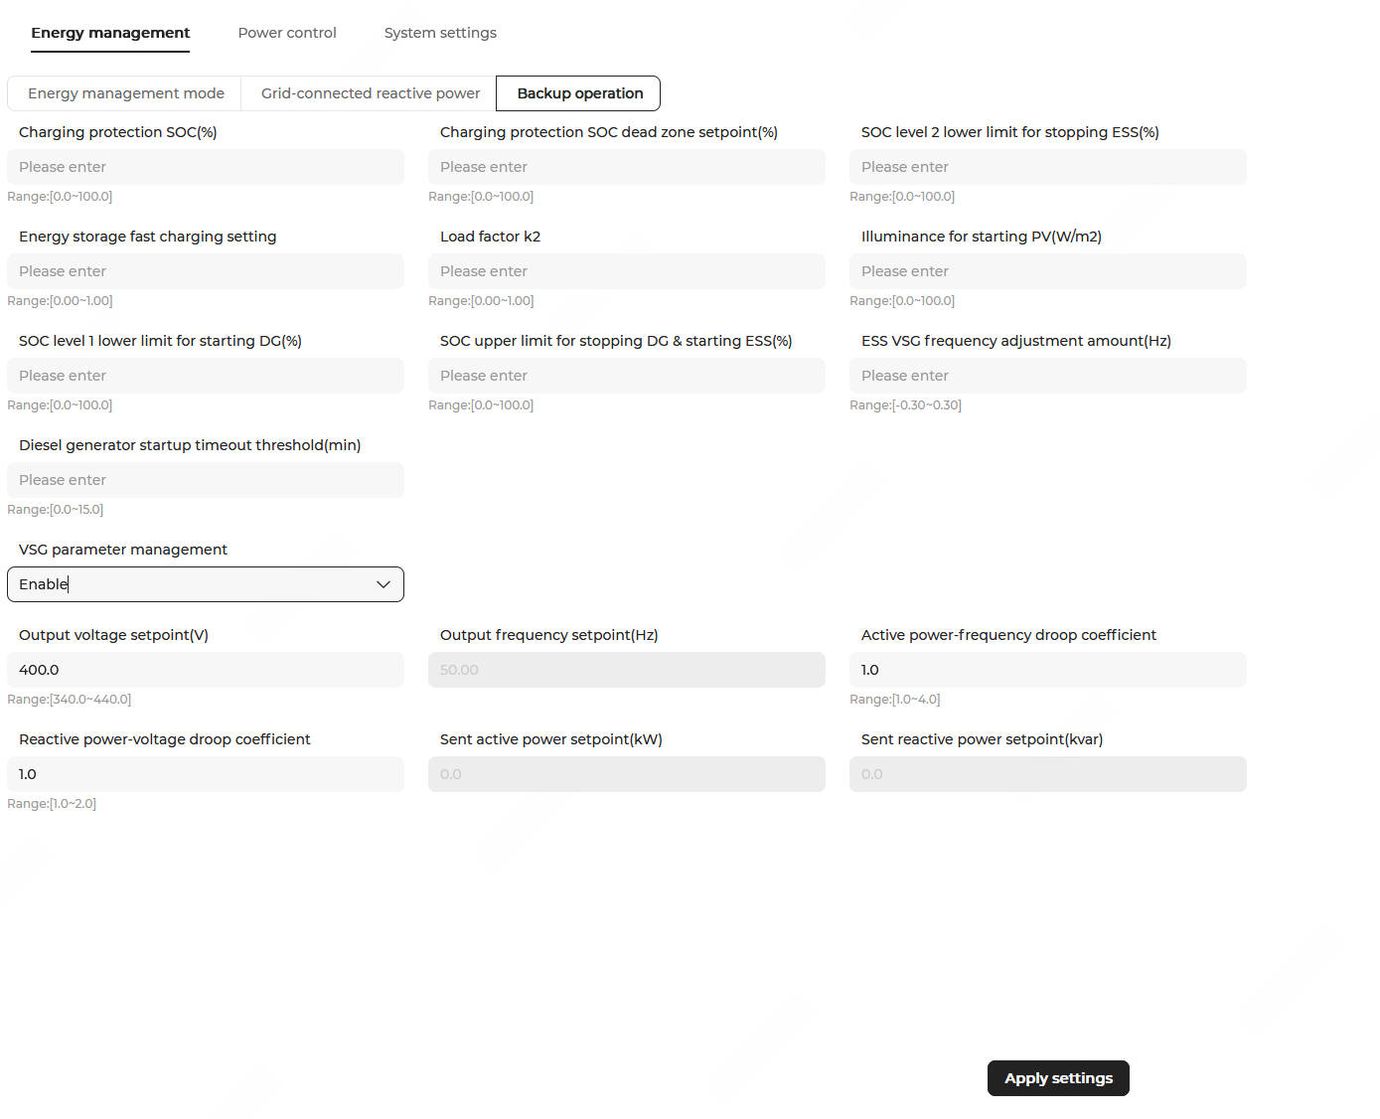Select the Backup operation sub-tab
Screen dimensions: 1380x1119
(x=579, y=93)
